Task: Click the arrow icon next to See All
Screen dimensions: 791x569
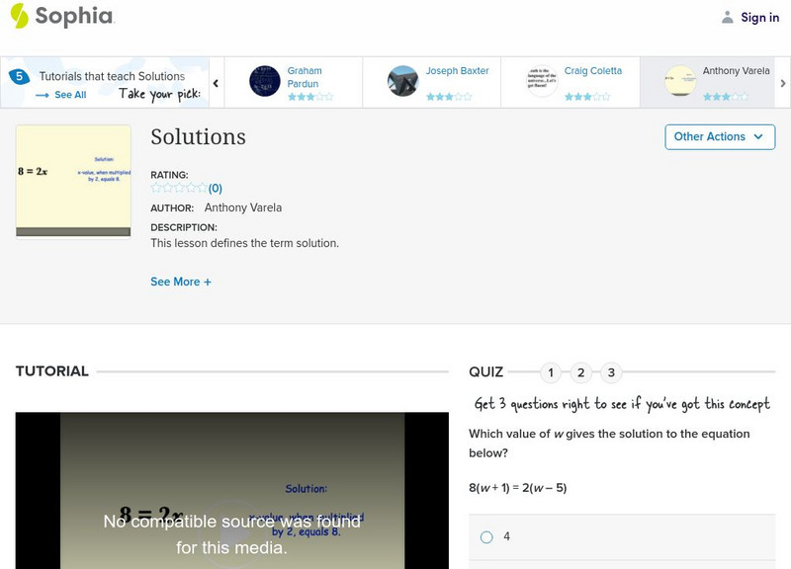Action: coord(40,93)
